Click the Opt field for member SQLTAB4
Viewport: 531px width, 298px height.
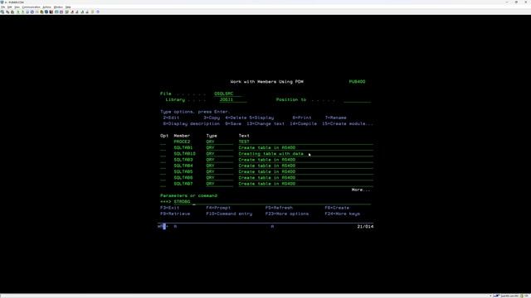click(x=163, y=166)
